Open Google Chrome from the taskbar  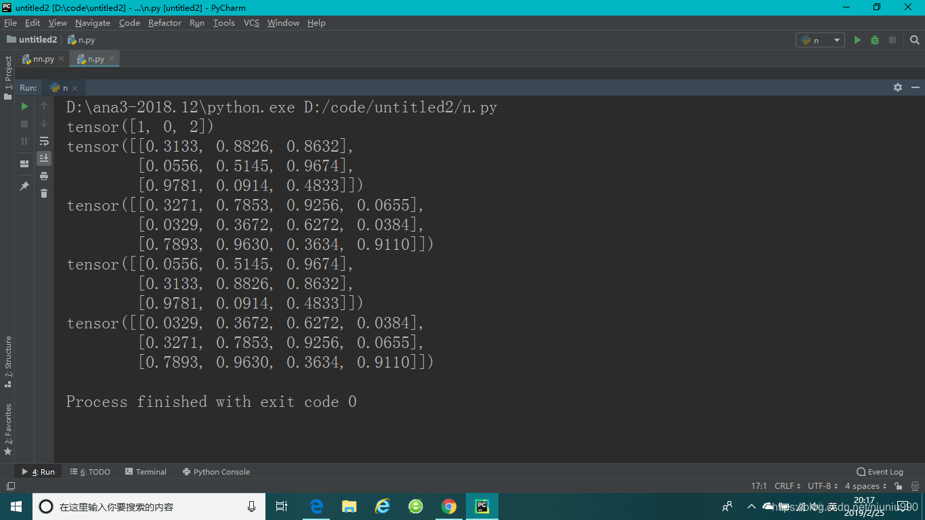448,506
